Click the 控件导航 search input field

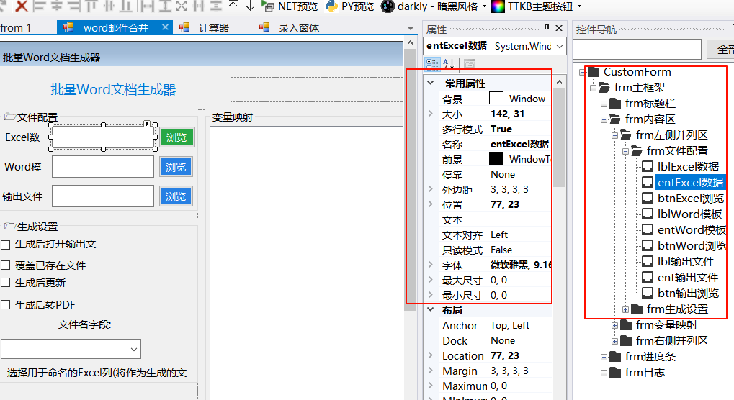(637, 49)
